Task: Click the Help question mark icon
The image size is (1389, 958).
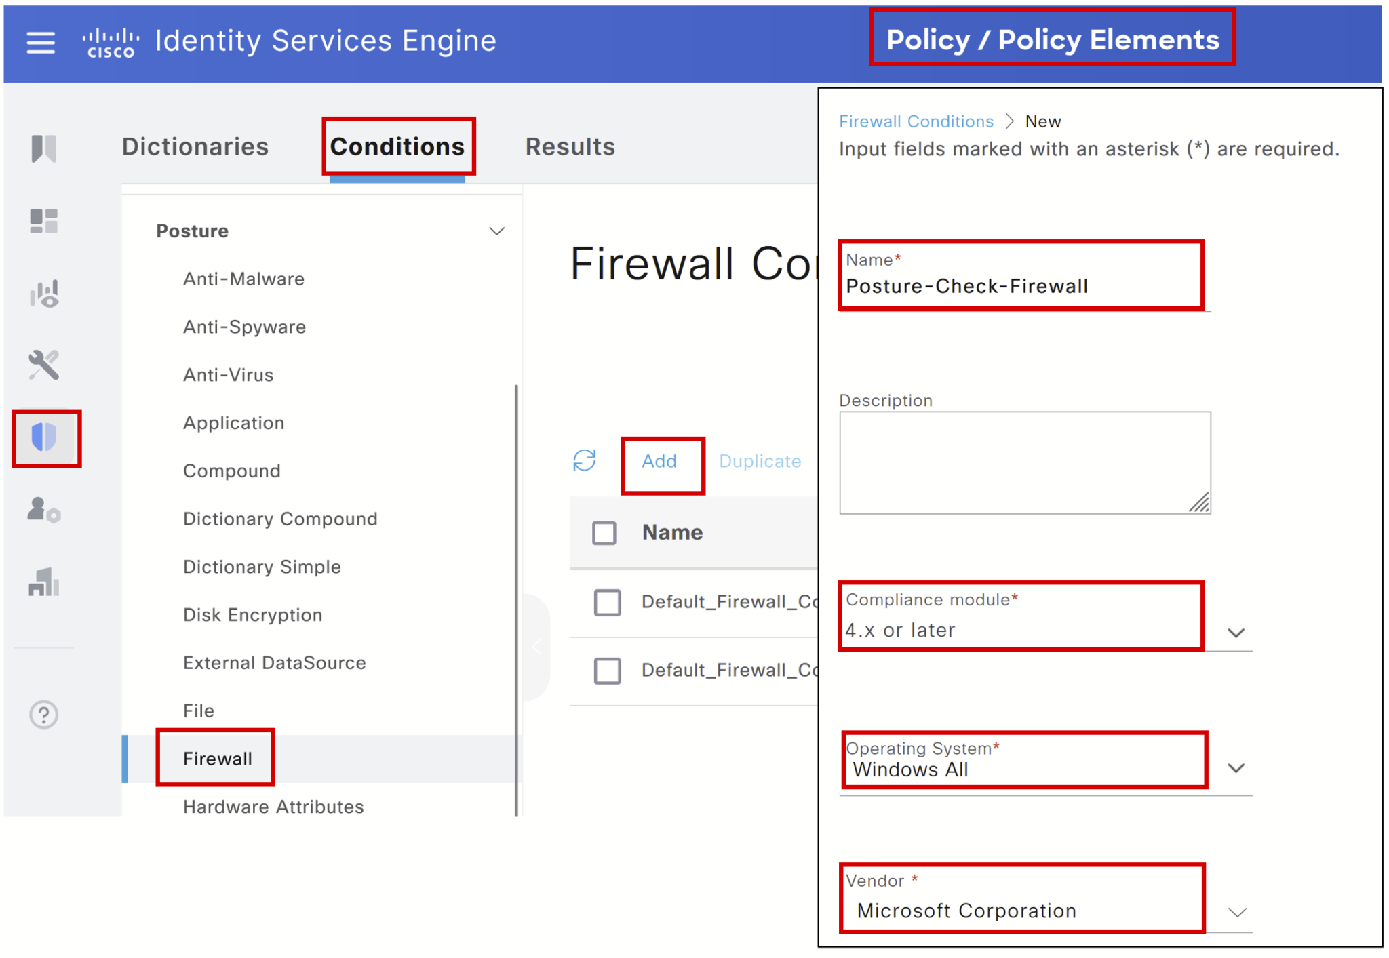Action: tap(43, 714)
